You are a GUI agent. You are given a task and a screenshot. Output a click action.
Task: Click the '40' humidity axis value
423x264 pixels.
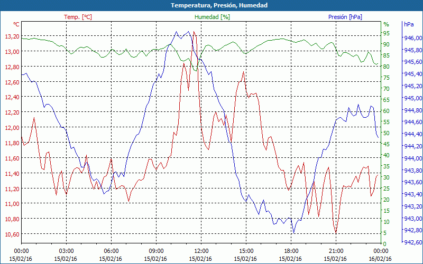coord(387,155)
